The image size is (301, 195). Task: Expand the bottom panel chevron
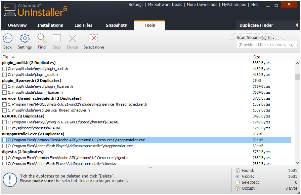point(150,167)
